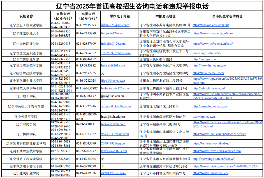Open the http://zsc.ggxy.com link
The height and width of the screenshot is (178, 264).
pyautogui.click(x=205, y=59)
